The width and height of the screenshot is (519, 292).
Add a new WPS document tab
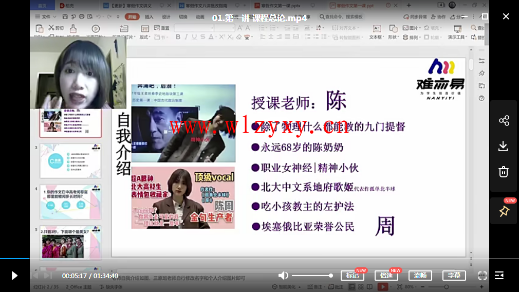409,5
